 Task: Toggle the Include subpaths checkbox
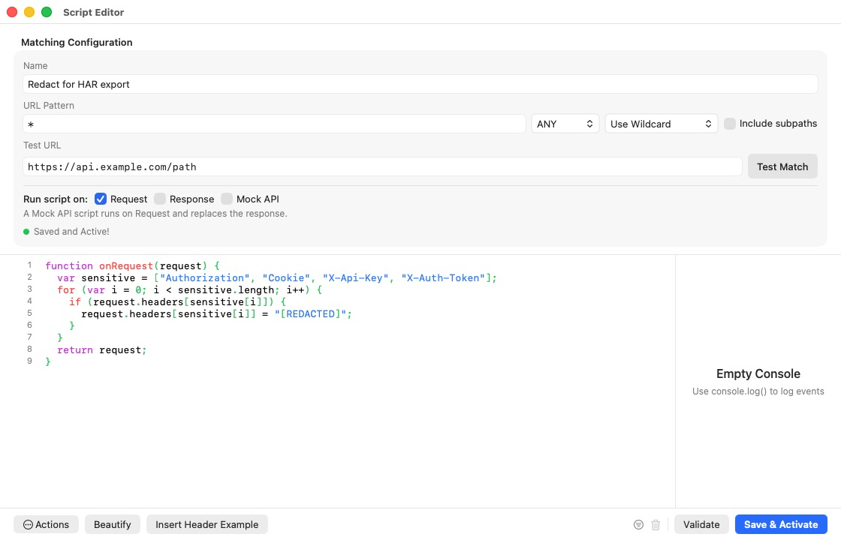click(x=729, y=124)
